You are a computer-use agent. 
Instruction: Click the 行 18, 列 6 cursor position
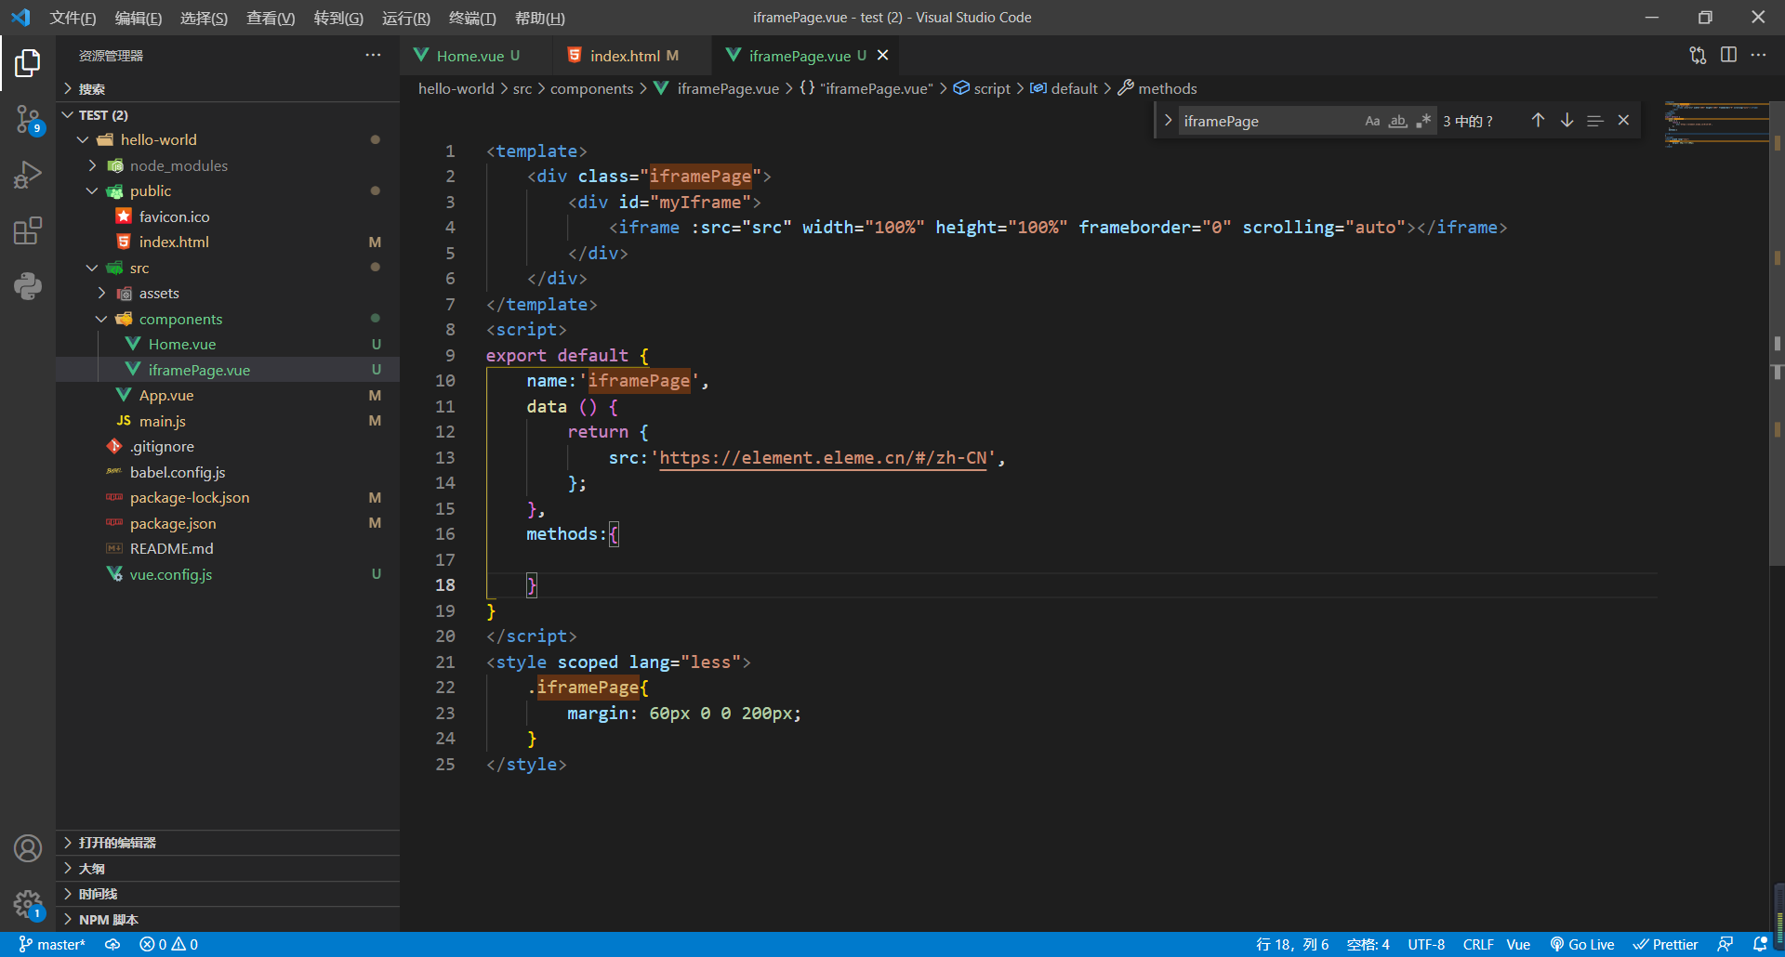[x=1292, y=944]
